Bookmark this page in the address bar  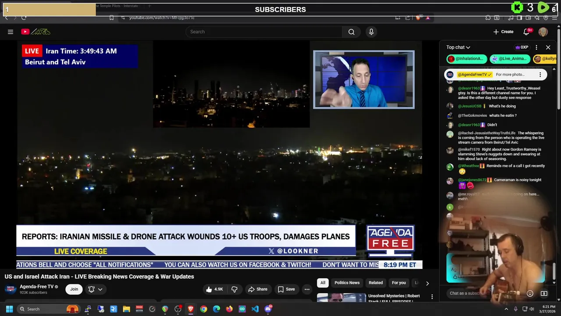click(111, 18)
